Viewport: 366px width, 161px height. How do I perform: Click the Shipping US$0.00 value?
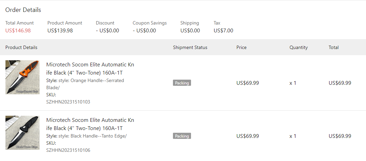click(x=190, y=30)
